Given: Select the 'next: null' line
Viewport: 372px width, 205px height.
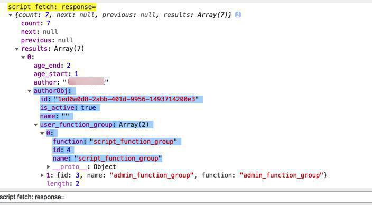Looking at the screenshot, I should (40, 32).
